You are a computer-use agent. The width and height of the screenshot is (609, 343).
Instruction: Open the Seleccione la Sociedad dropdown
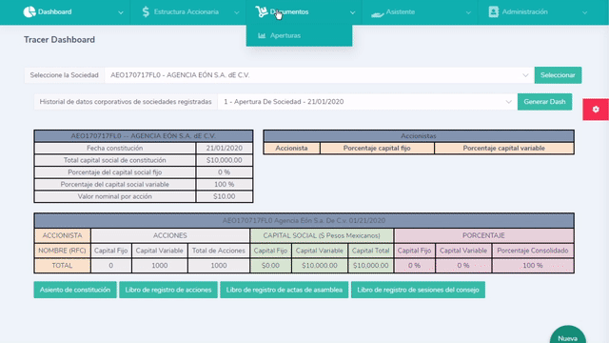tap(320, 75)
